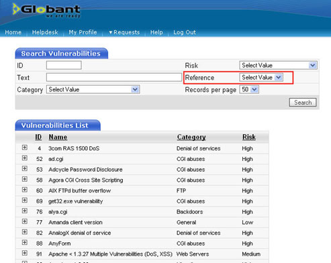Image resolution: width=331 pixels, height=263 pixels.
Task: Sort list by ID column
Action: pyautogui.click(x=38, y=137)
